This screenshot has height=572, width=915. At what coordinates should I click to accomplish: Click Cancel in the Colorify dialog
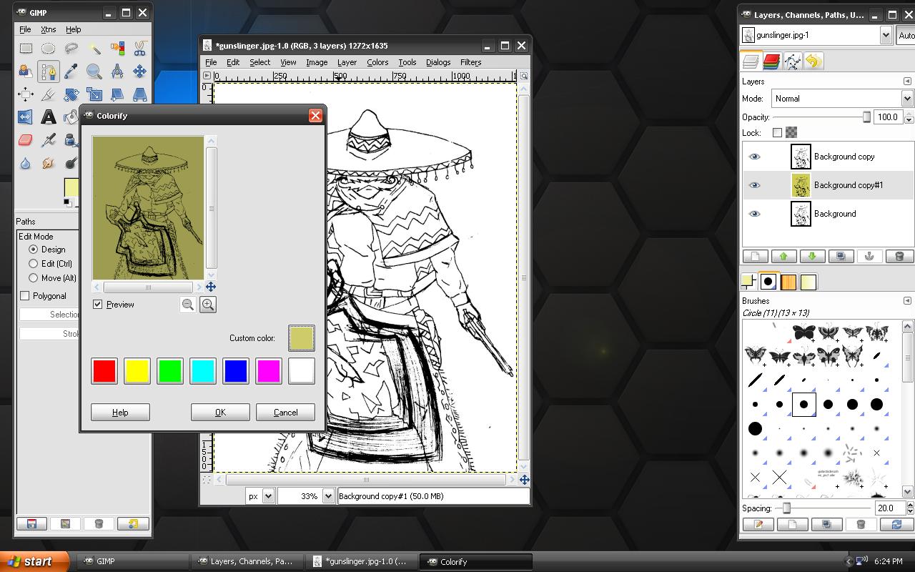click(x=285, y=413)
